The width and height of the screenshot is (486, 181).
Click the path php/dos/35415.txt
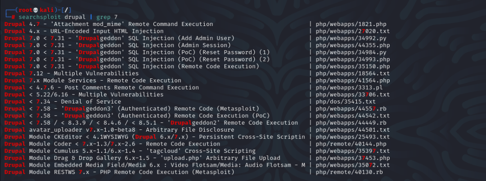pyautogui.click(x=344, y=101)
